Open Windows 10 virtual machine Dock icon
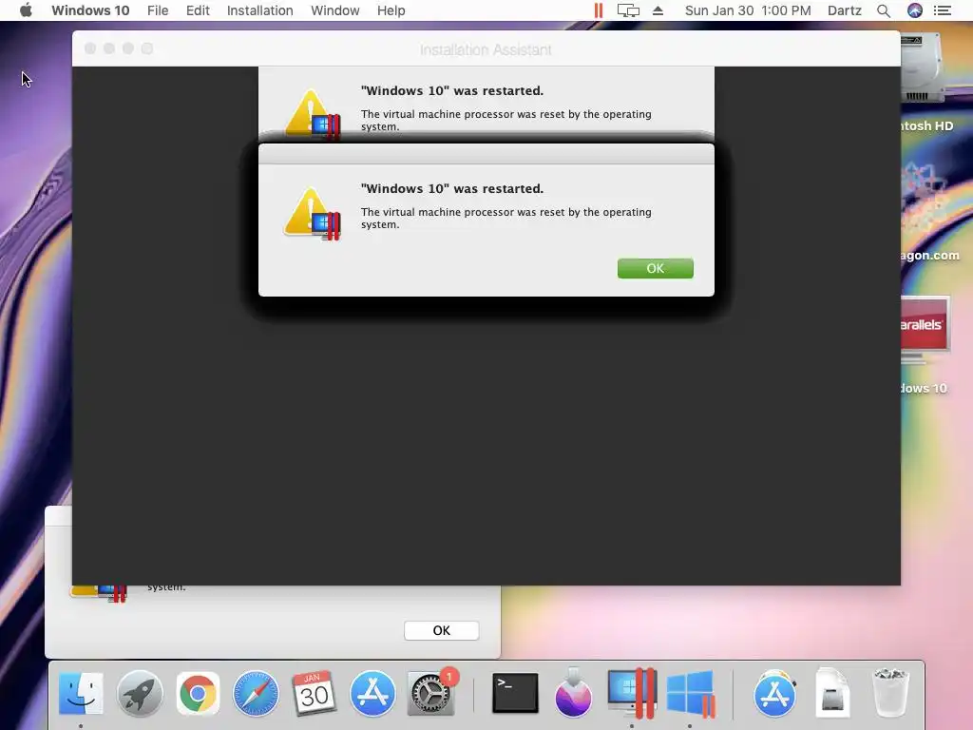 (691, 693)
